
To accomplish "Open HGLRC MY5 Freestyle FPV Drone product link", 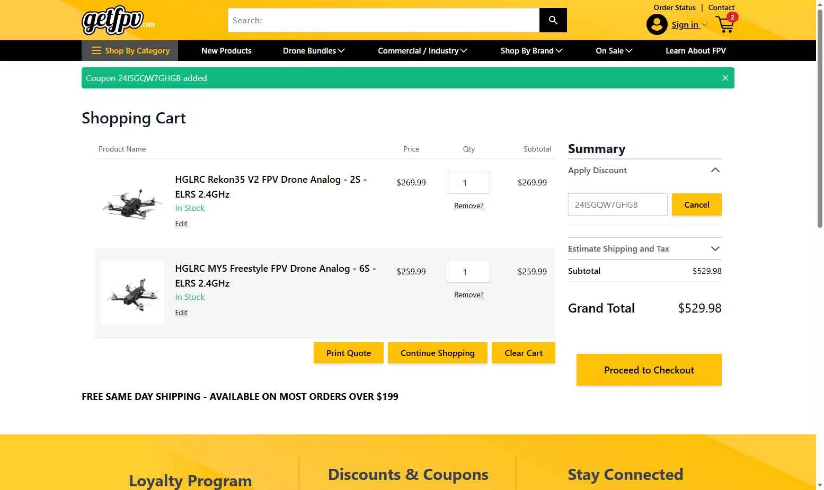I will point(276,275).
